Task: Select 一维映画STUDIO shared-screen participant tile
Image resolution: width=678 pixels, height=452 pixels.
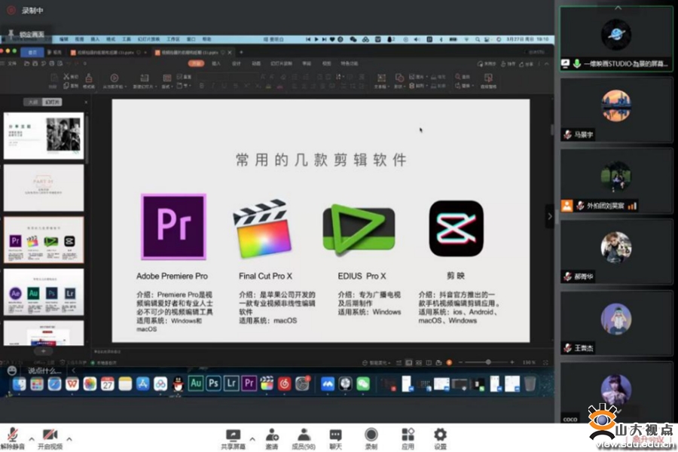Action: coord(616,38)
